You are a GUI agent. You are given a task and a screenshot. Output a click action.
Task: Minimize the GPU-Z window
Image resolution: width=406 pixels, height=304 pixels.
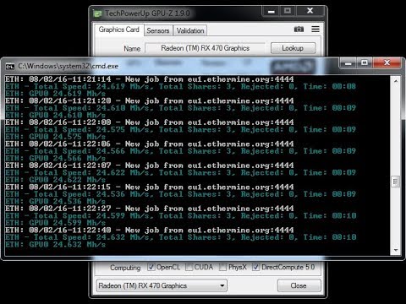272,12
